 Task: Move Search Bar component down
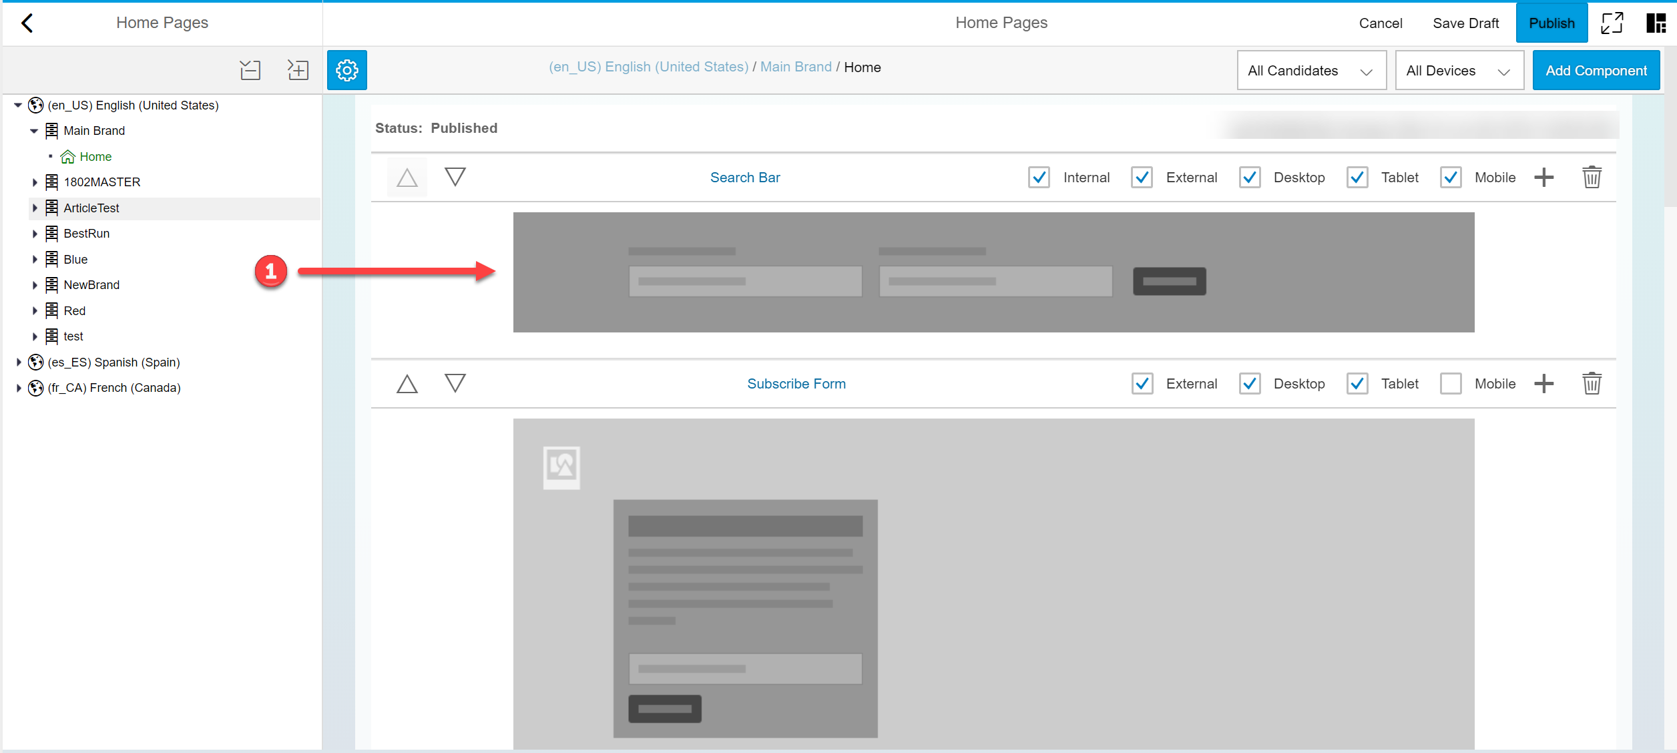(455, 177)
